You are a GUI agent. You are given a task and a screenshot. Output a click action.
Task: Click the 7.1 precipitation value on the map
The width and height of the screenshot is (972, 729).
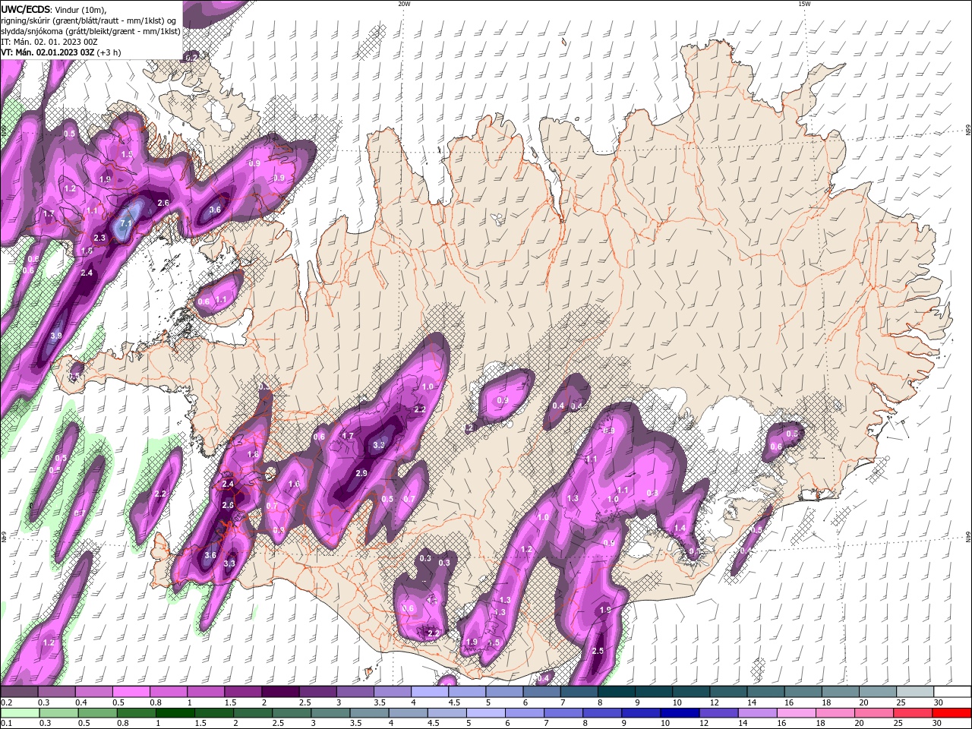pos(126,224)
